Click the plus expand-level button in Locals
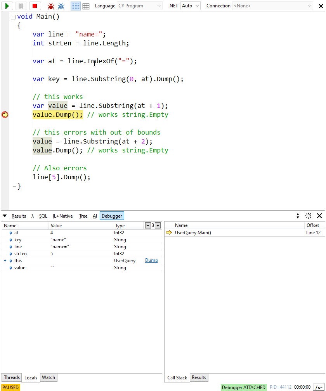 tap(158, 225)
